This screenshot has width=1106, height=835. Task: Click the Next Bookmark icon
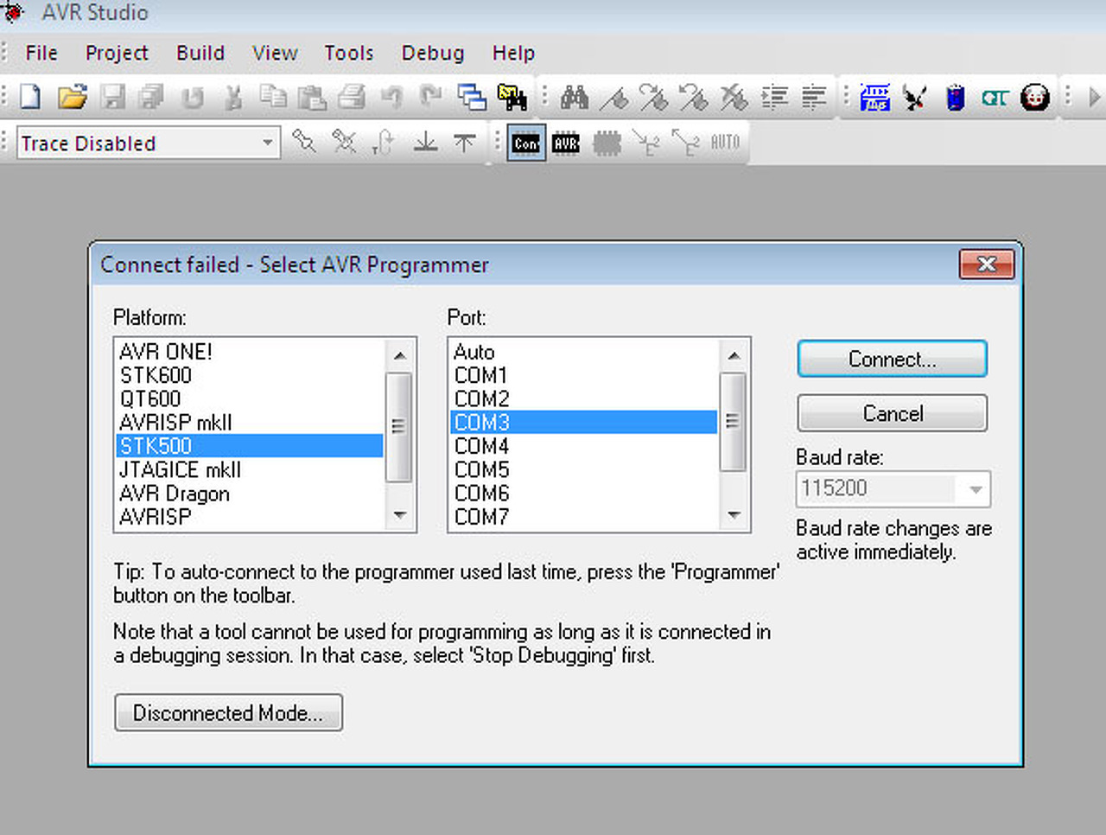pyautogui.click(x=653, y=96)
